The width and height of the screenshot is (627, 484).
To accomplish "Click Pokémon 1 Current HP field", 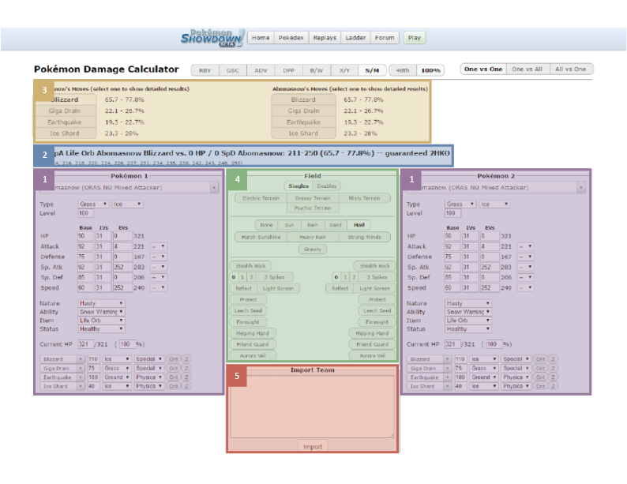I will coord(85,344).
